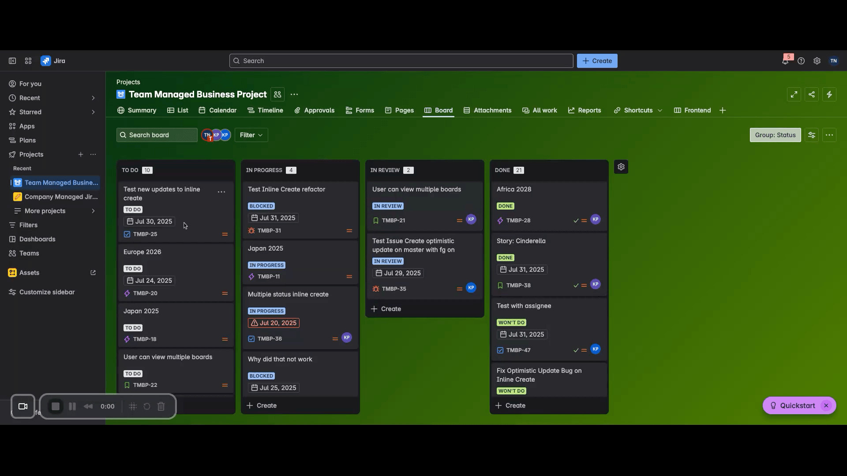The height and width of the screenshot is (476, 847).
Task: Expand the Recent menu in the sidebar
Action: (93, 98)
